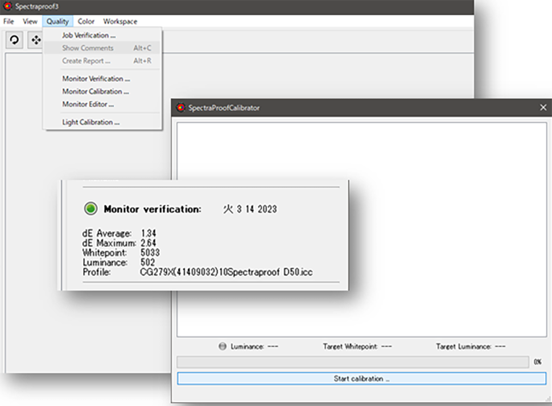Select Show Comments in the Quality menu
Image resolution: width=552 pixels, height=406 pixels.
(102, 48)
